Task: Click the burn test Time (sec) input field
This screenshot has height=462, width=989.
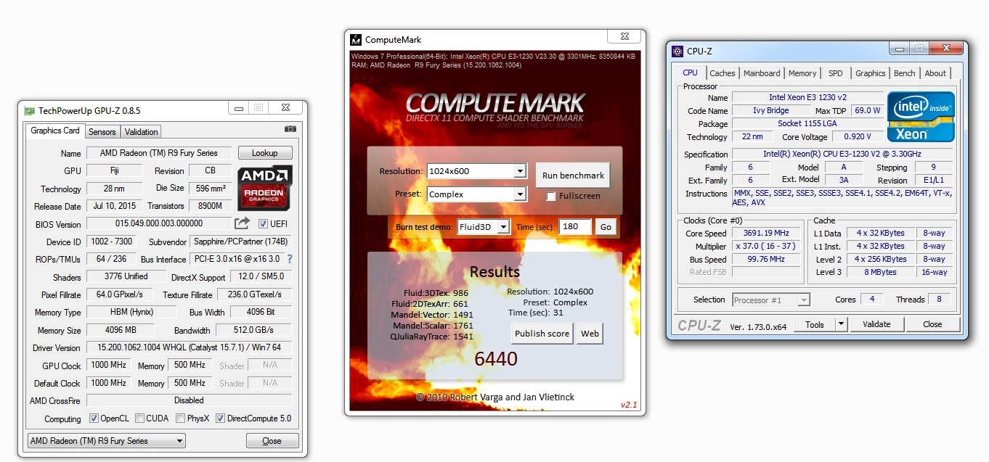Action: click(x=576, y=227)
